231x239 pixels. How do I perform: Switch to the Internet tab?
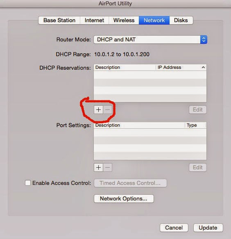tap(94, 20)
